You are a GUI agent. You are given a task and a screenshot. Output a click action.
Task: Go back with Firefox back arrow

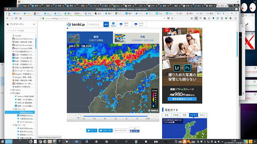pyautogui.click(x=8, y=18)
